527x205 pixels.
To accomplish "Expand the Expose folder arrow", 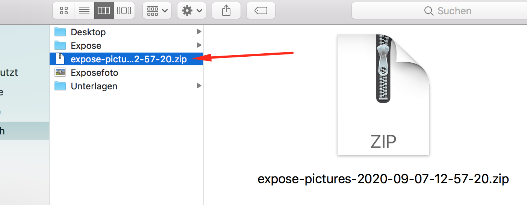I will (x=199, y=45).
